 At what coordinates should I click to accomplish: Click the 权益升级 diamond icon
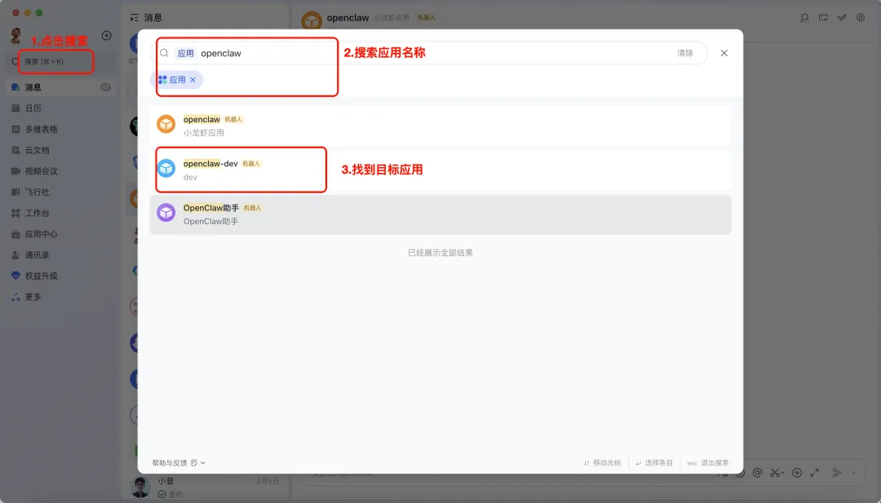[x=15, y=276]
